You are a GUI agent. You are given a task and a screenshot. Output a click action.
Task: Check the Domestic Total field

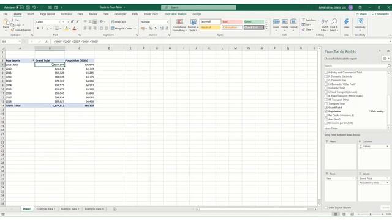(x=326, y=88)
